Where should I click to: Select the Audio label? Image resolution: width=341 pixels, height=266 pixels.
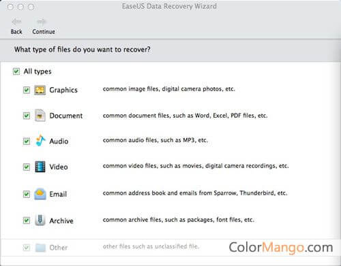tap(59, 142)
